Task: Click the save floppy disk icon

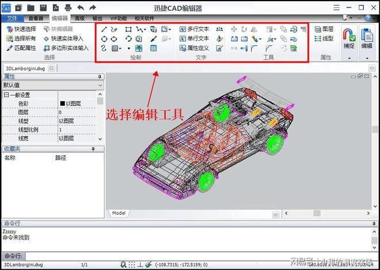Action: [x=43, y=8]
